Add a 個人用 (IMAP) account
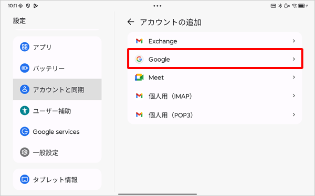Viewport: 315px width, 196px height. [215, 96]
